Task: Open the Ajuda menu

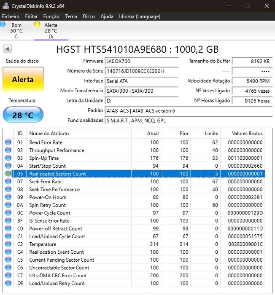Action: [x=107, y=16]
